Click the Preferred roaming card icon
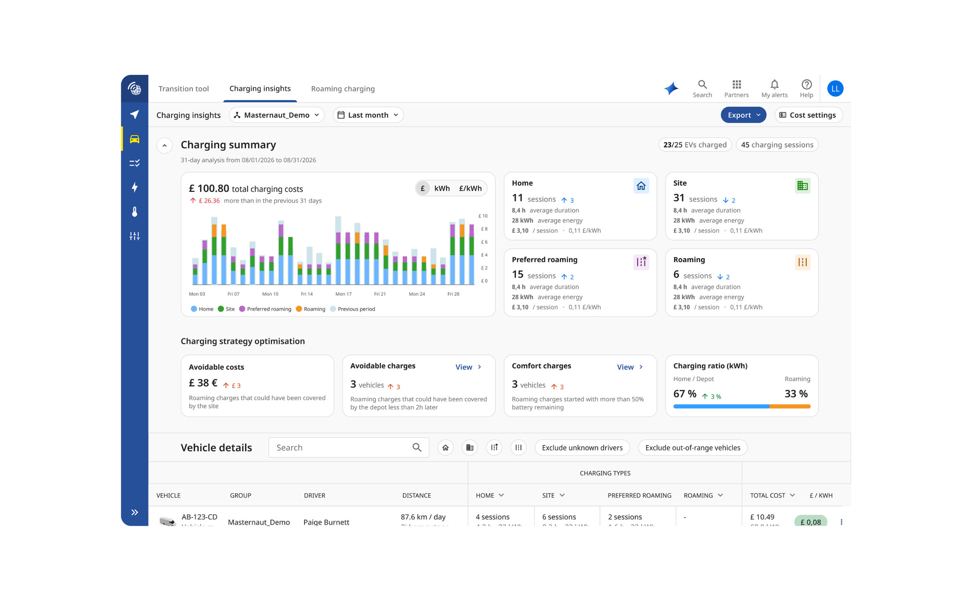Screen dimensions: 972x601 click(x=641, y=262)
